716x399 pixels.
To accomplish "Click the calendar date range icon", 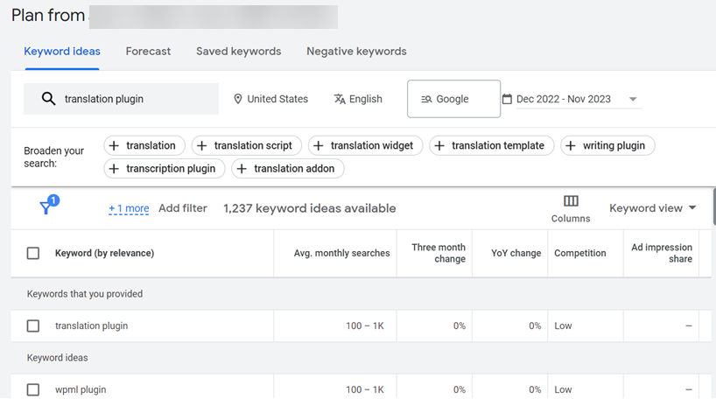I will 507,99.
